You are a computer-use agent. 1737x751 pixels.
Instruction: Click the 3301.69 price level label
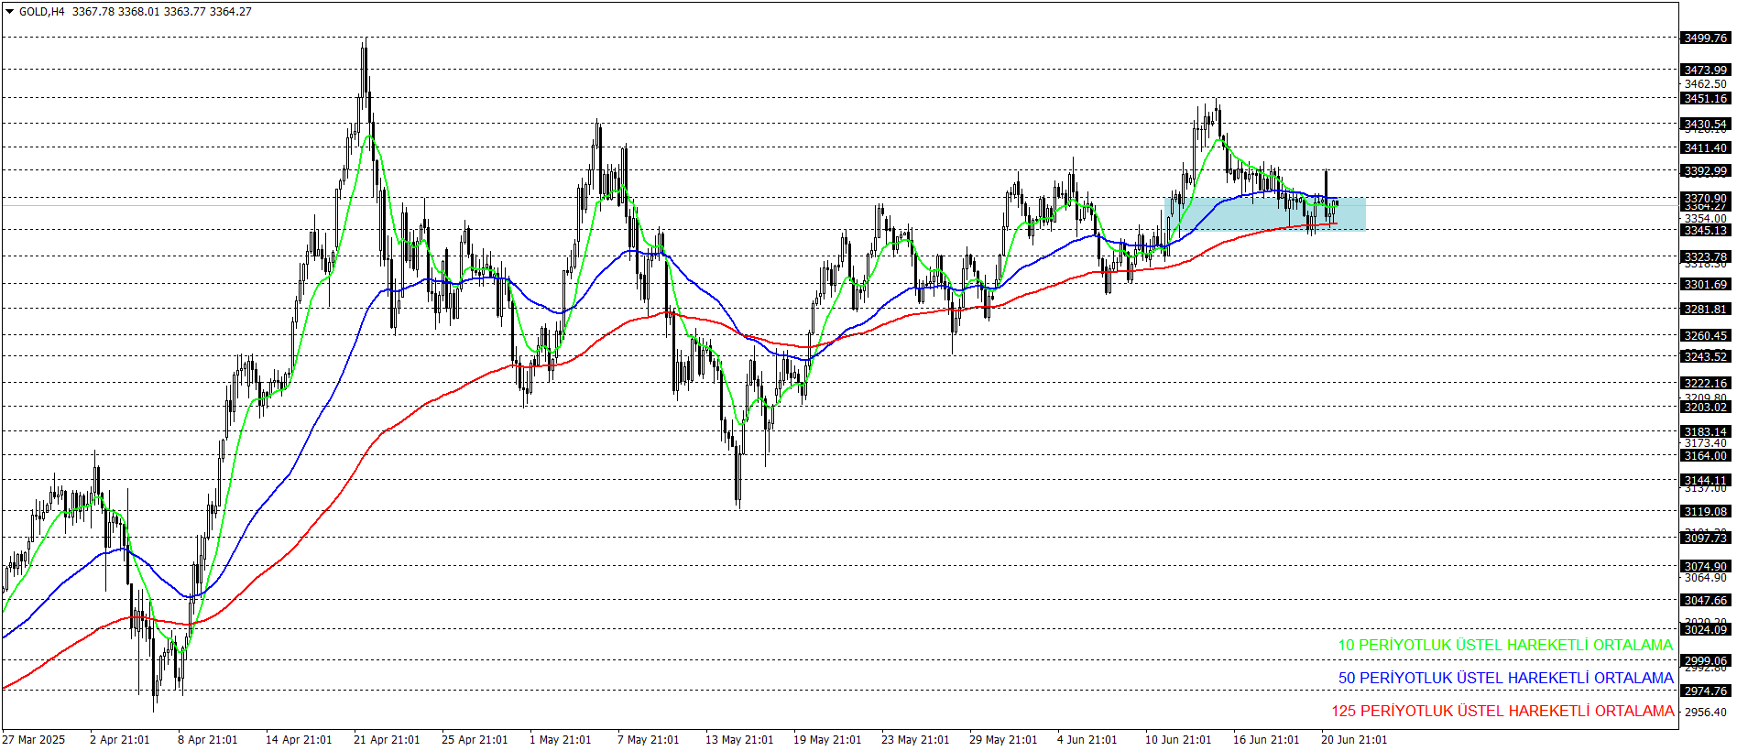pos(1706,284)
